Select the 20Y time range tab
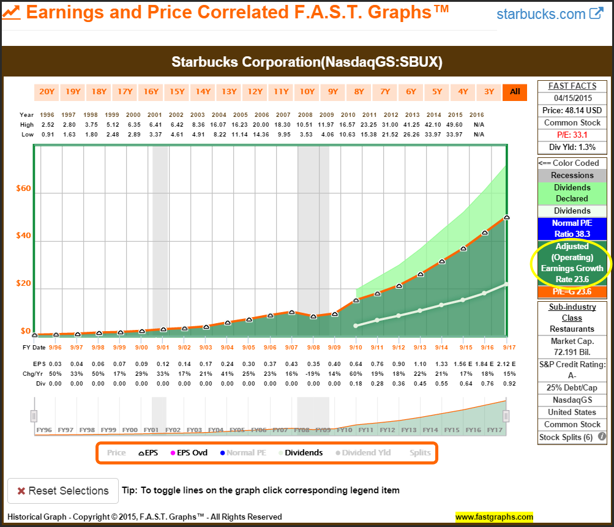The height and width of the screenshot is (527, 614). pos(47,92)
